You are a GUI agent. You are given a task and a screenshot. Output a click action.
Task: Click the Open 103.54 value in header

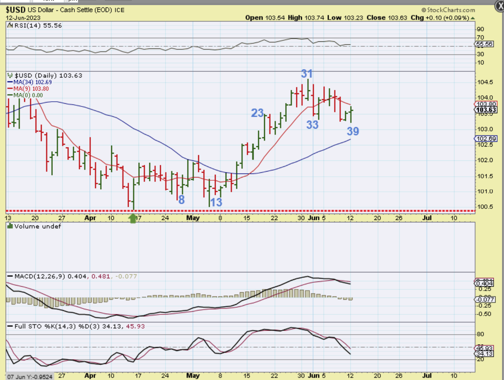pyautogui.click(x=265, y=18)
